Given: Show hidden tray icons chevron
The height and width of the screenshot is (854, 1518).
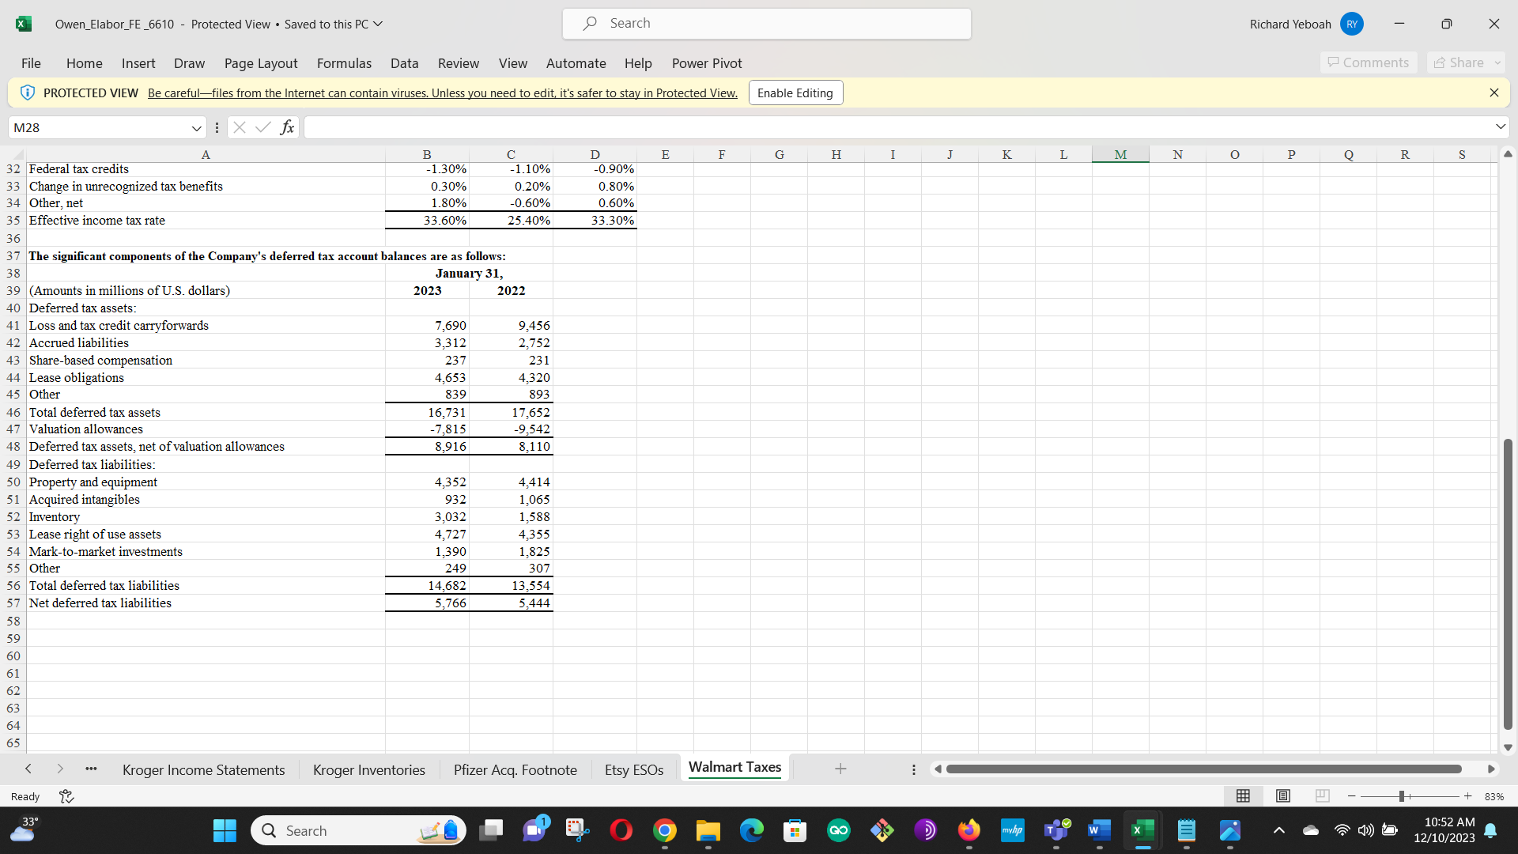Looking at the screenshot, I should tap(1278, 830).
